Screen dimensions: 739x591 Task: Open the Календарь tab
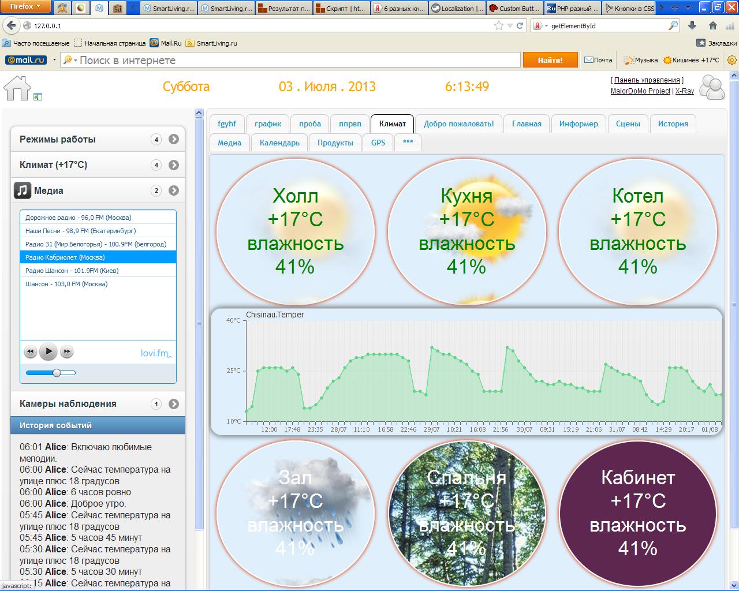(279, 143)
